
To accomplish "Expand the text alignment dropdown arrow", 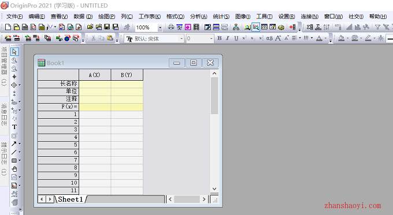I will click(300, 38).
